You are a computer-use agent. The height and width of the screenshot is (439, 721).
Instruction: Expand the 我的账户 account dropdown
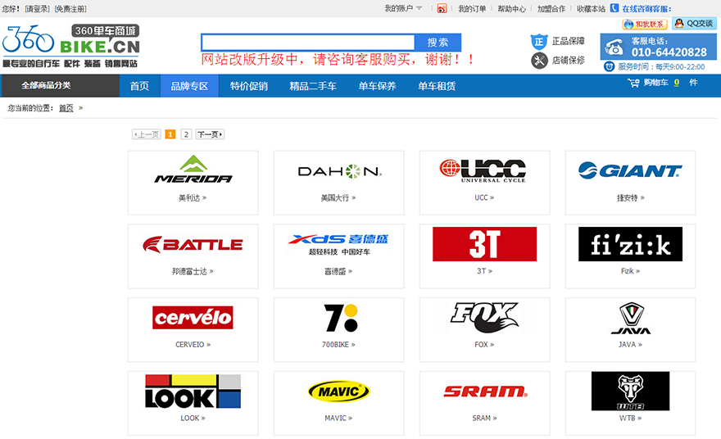point(403,8)
